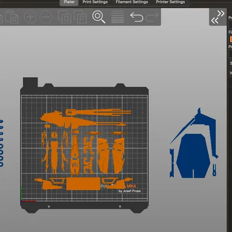Click the Paste from clipboard icon
232x232 pixels.
pyautogui.click(x=12, y=17)
